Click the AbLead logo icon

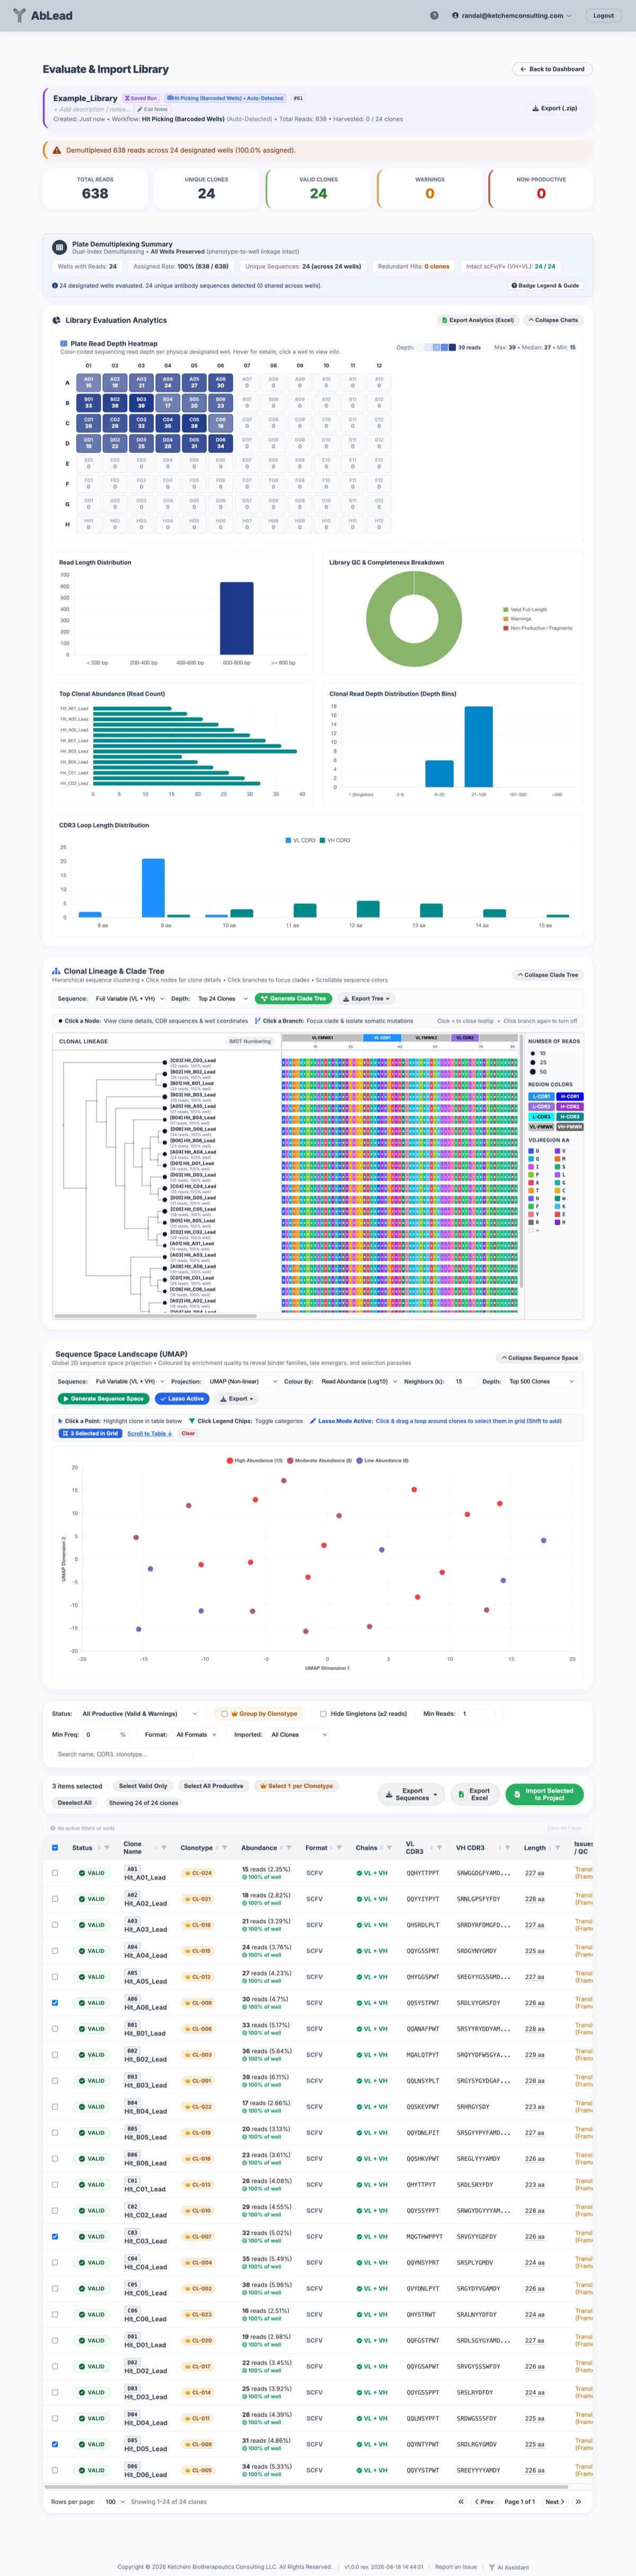tap(19, 15)
